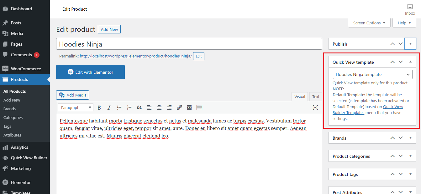The image size is (421, 194).
Task: Open the Paragraph format dropdown
Action: click(x=76, y=107)
